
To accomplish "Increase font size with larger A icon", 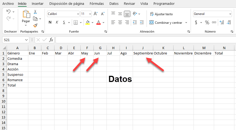I will [96, 14].
